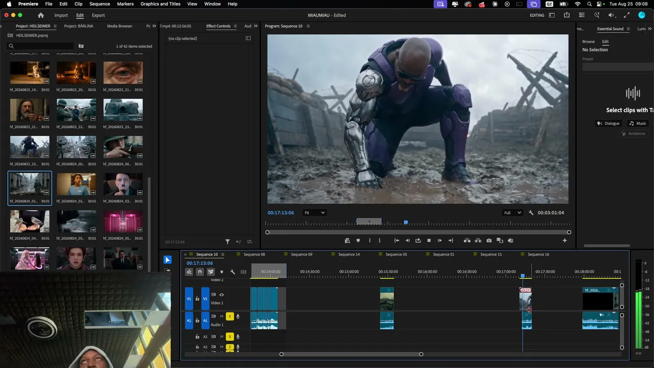Image resolution: width=654 pixels, height=368 pixels.
Task: Maximize video output to full screen
Action: (x=626, y=15)
